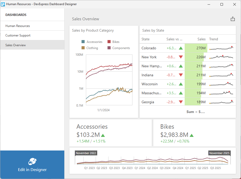Click the red decrease indicator on the Georgia row
The image size is (241, 179).
(x=181, y=102)
